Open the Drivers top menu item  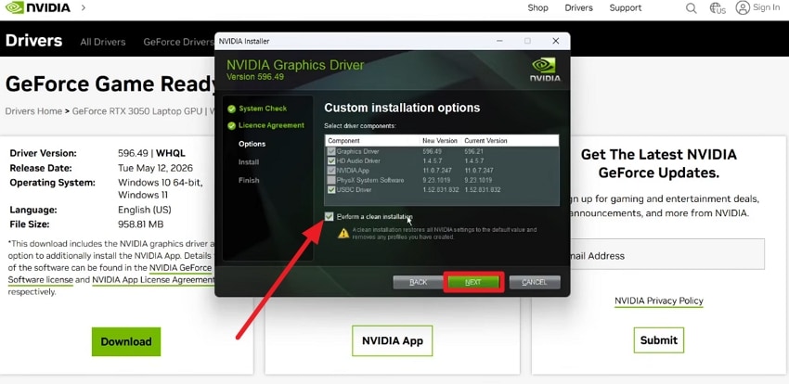coord(578,8)
